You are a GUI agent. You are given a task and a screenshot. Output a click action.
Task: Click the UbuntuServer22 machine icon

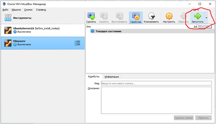point(8,30)
